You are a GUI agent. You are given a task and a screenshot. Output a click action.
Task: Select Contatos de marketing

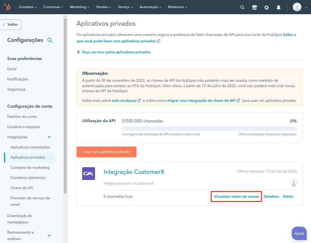[x=30, y=167]
